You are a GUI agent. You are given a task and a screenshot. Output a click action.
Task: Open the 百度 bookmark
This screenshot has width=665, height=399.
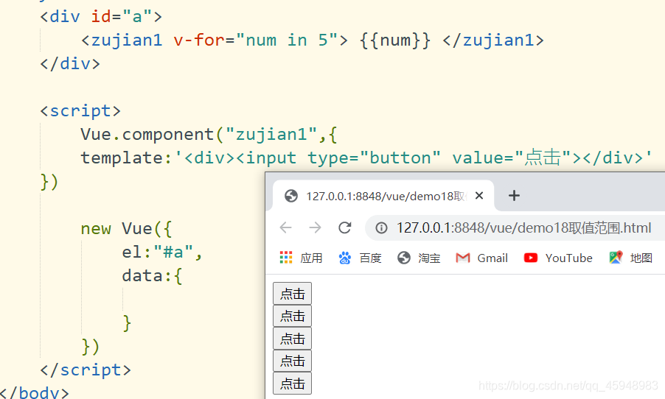point(360,258)
